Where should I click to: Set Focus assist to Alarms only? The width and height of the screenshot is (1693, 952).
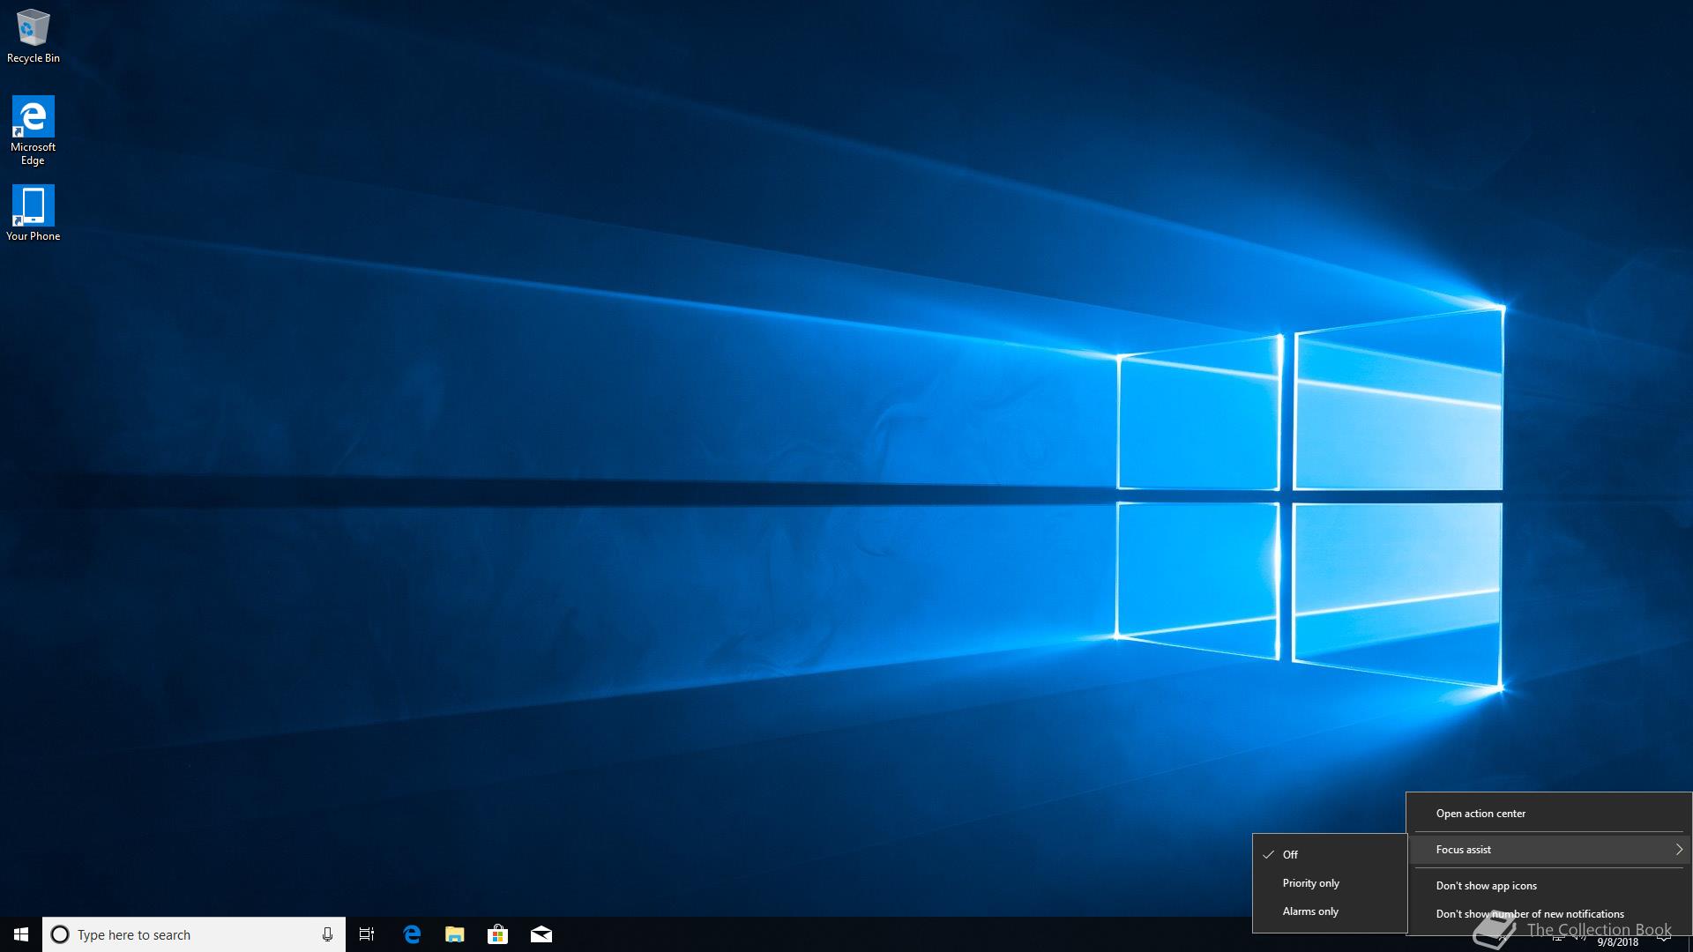tap(1329, 911)
